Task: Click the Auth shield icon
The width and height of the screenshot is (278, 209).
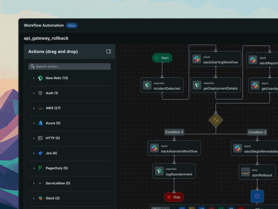Action: (x=40, y=93)
